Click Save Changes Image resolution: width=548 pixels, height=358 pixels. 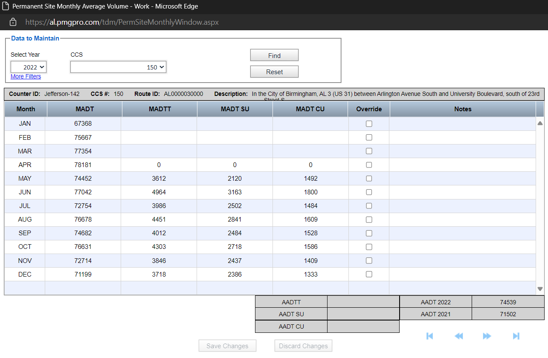pos(227,346)
